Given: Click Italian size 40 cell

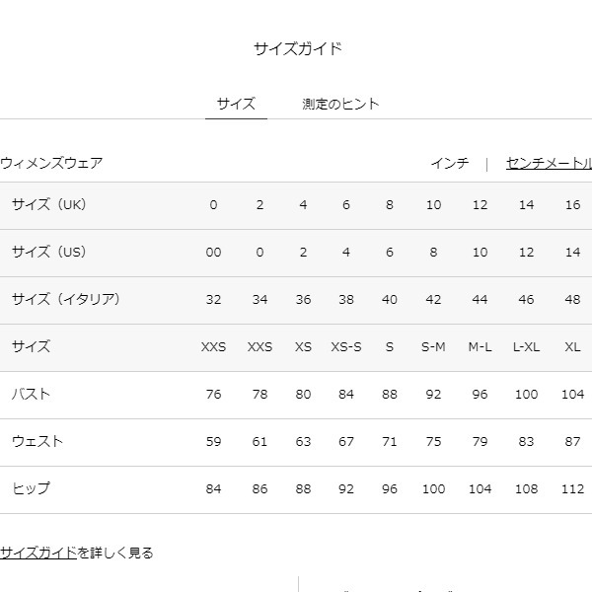Looking at the screenshot, I should [390, 299].
